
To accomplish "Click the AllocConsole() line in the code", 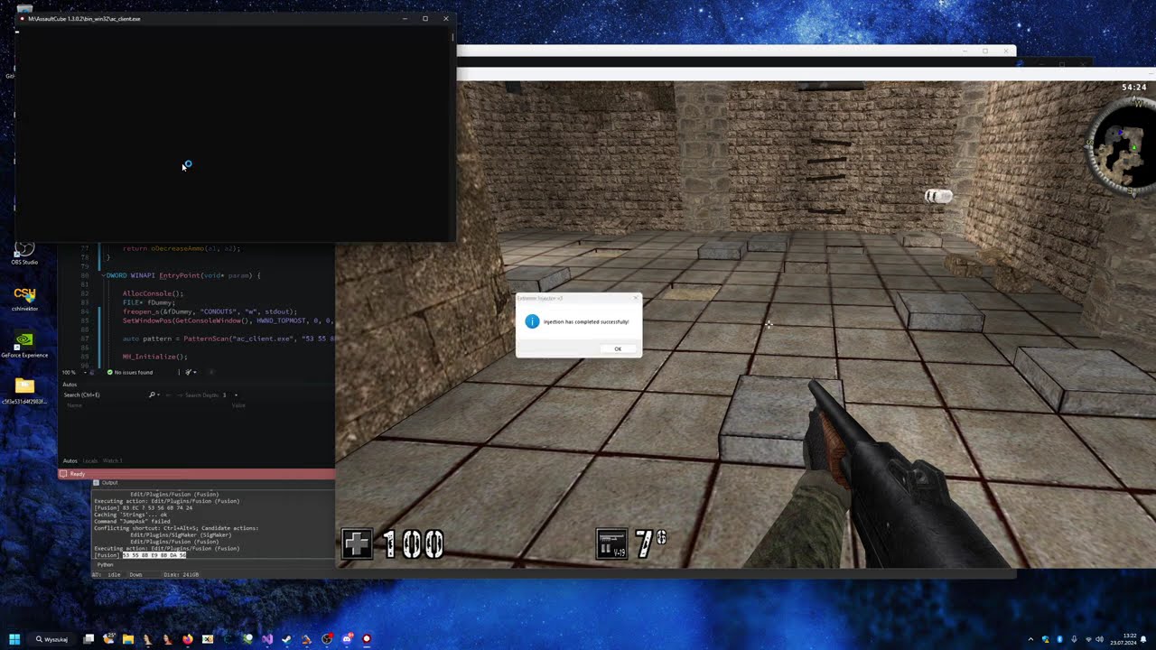I will (153, 293).
